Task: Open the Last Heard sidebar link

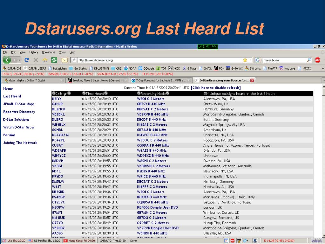Action: click(x=12, y=96)
